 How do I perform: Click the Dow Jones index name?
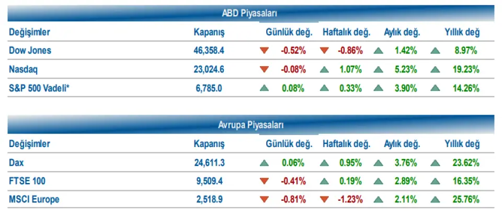pos(30,51)
